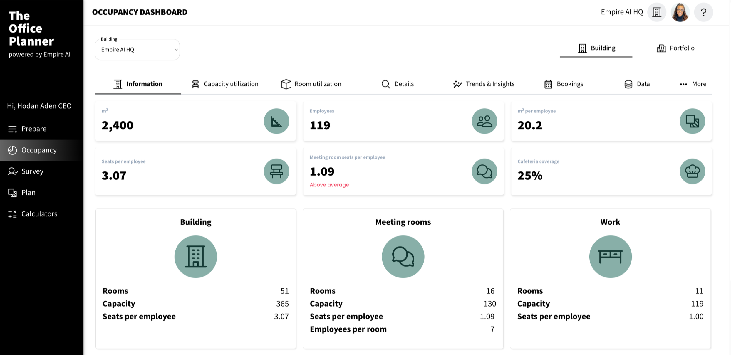This screenshot has width=731, height=355.
Task: Click the Cafeteria coverage chef hat icon
Action: (692, 171)
